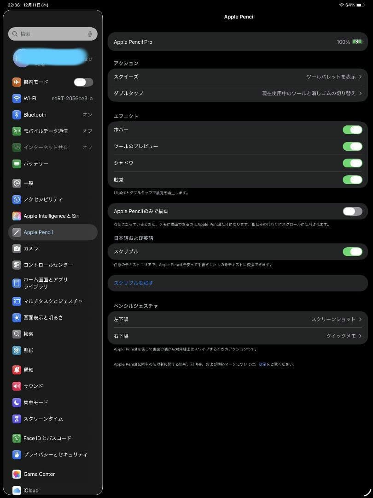This screenshot has width=373, height=498.
Task: Turn off the スクリブル switch
Action: (352, 251)
